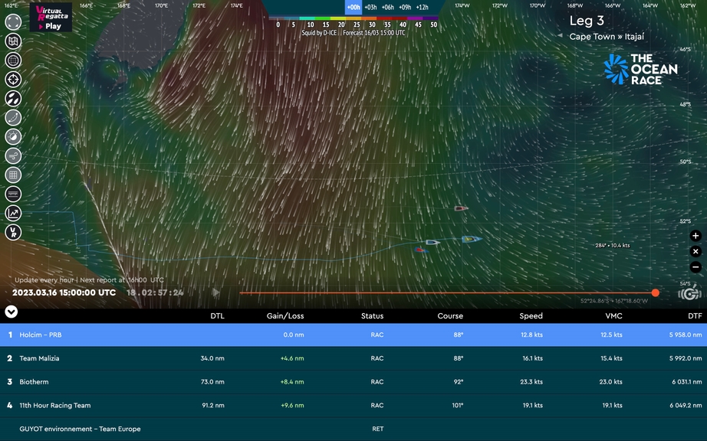The height and width of the screenshot is (441, 707).
Task: Click the wind speed color scale bar
Action: (353, 18)
